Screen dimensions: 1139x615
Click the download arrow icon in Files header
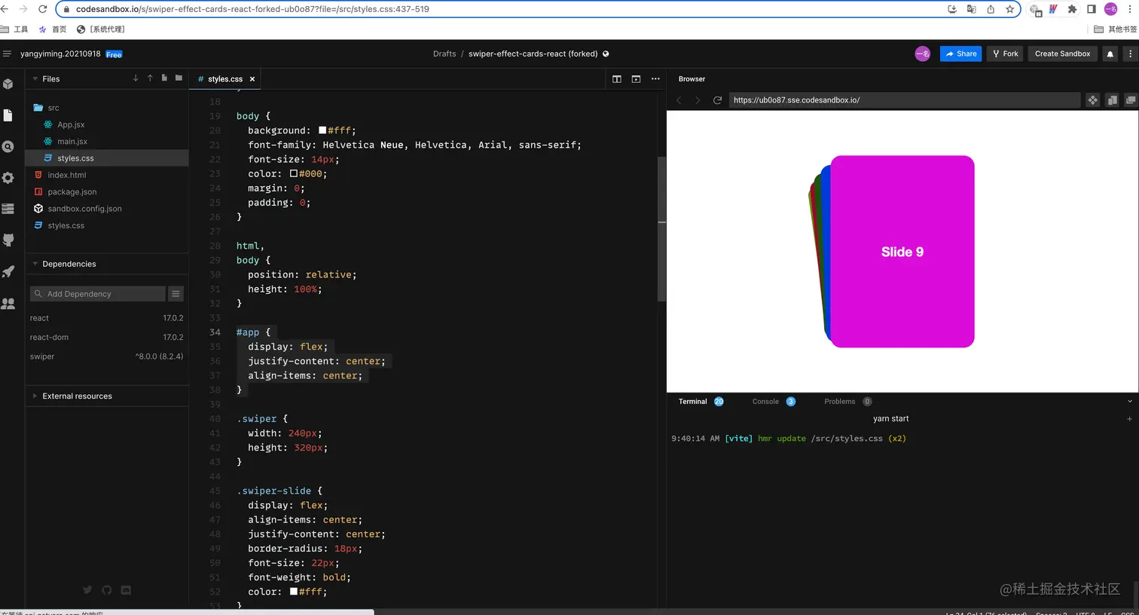coord(136,78)
